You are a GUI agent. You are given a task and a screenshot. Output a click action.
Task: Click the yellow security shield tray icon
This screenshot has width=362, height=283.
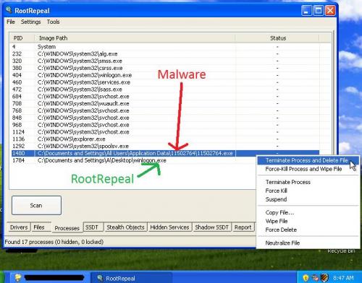[x=306, y=278]
